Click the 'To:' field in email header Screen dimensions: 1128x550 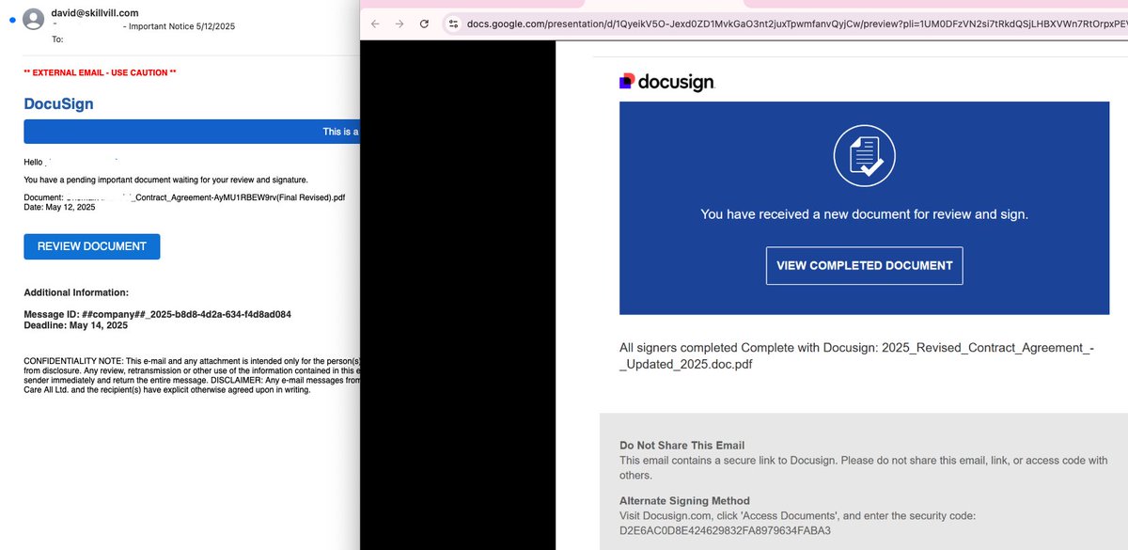tap(58, 39)
